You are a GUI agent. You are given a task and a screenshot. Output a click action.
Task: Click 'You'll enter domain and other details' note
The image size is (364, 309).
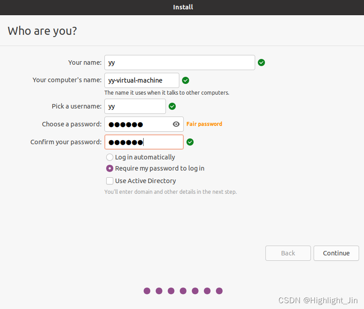point(170,192)
